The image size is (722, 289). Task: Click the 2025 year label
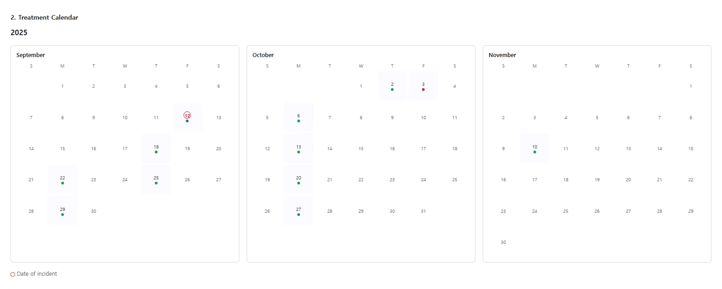point(19,32)
